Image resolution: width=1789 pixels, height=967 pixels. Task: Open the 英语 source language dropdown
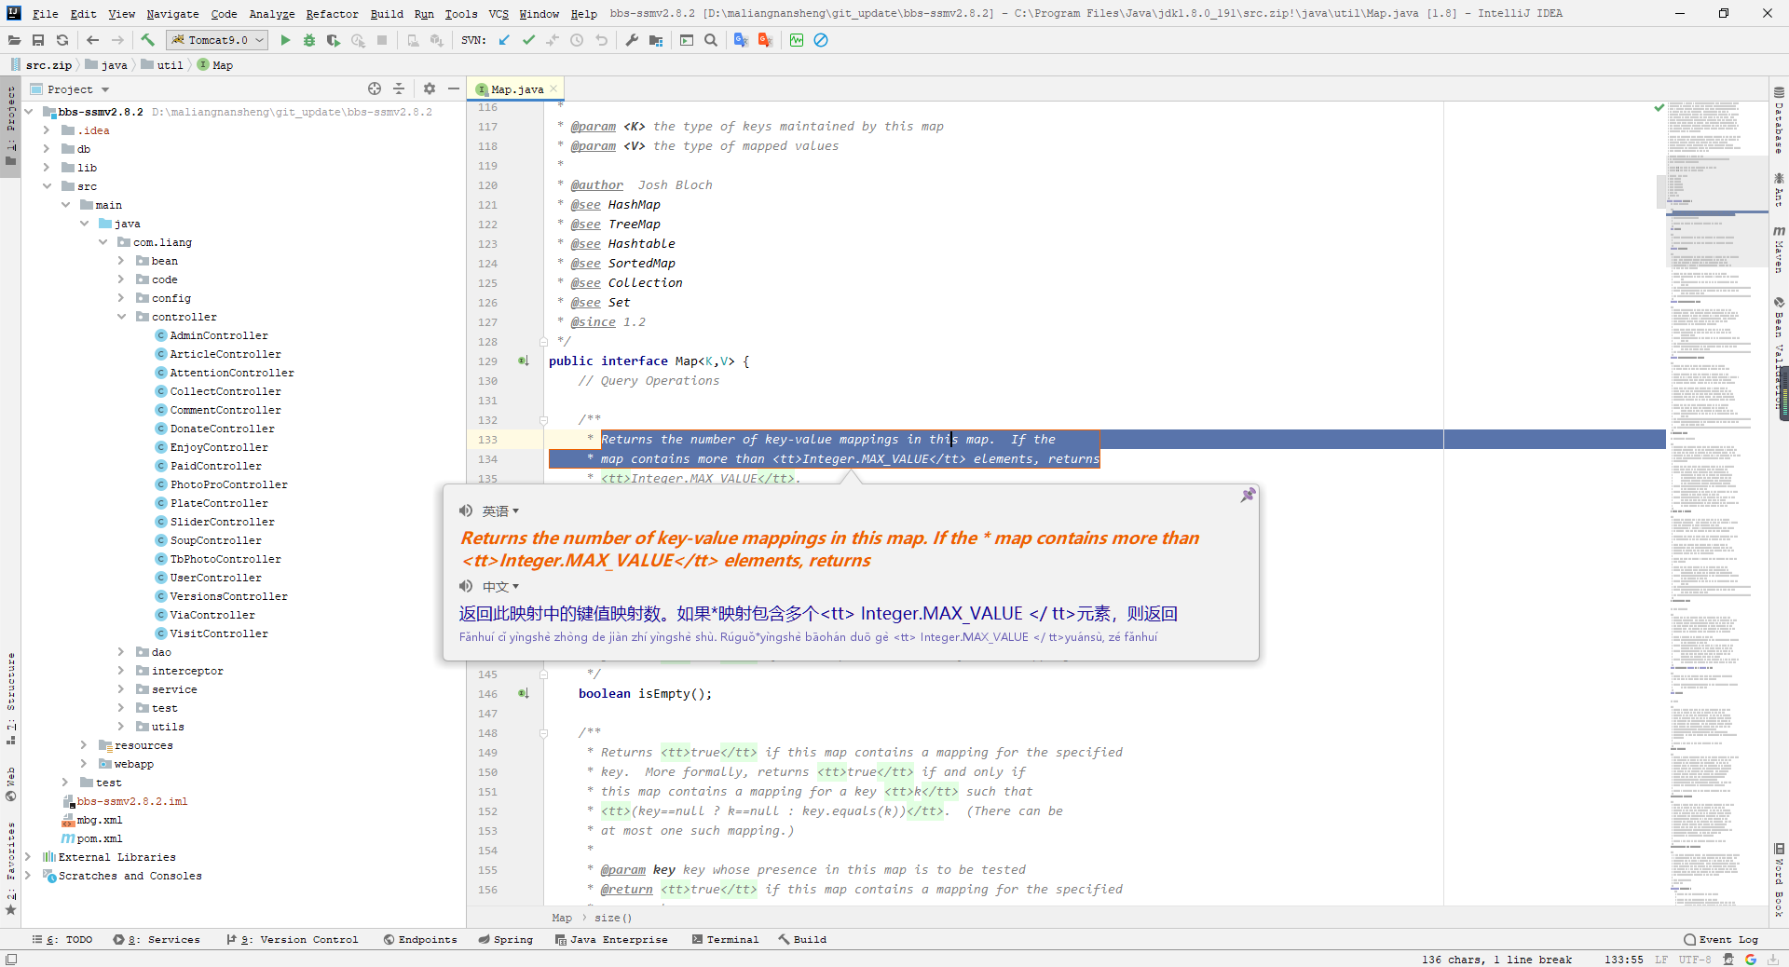click(x=500, y=511)
